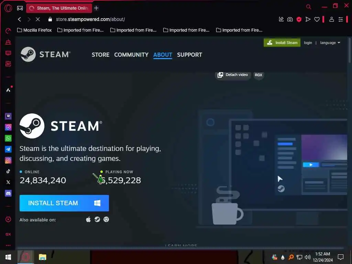Viewport: 352px width, 264px height.
Task: Select the ABOUT menu item
Action: pos(163,55)
